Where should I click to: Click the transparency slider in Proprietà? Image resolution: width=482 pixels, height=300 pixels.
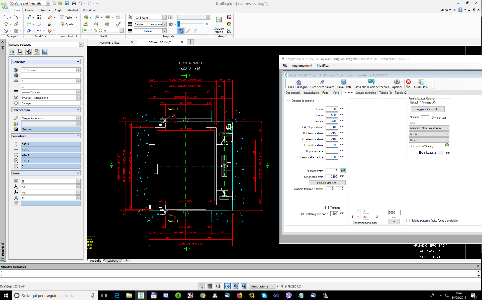tap(190, 24)
